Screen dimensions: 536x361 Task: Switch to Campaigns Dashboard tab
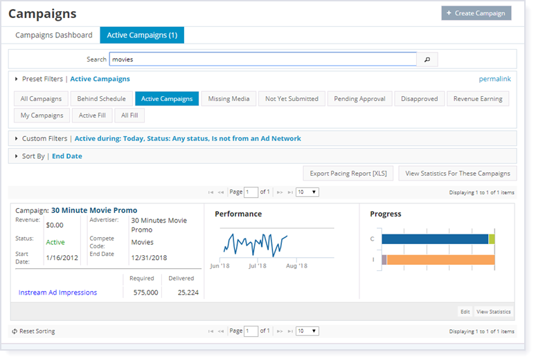(x=54, y=35)
